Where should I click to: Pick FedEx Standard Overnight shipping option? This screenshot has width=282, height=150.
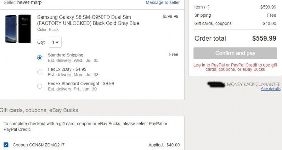click(x=40, y=86)
